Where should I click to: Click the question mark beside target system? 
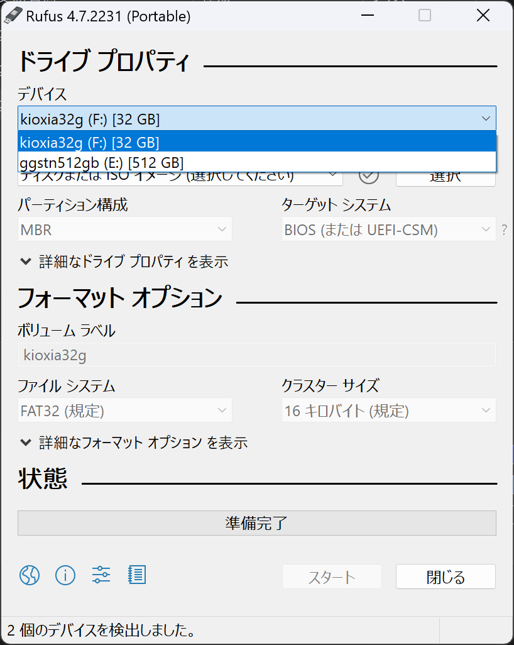[504, 230]
